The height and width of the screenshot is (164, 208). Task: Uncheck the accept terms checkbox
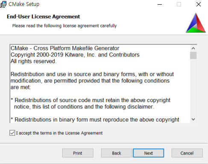tap(12, 133)
